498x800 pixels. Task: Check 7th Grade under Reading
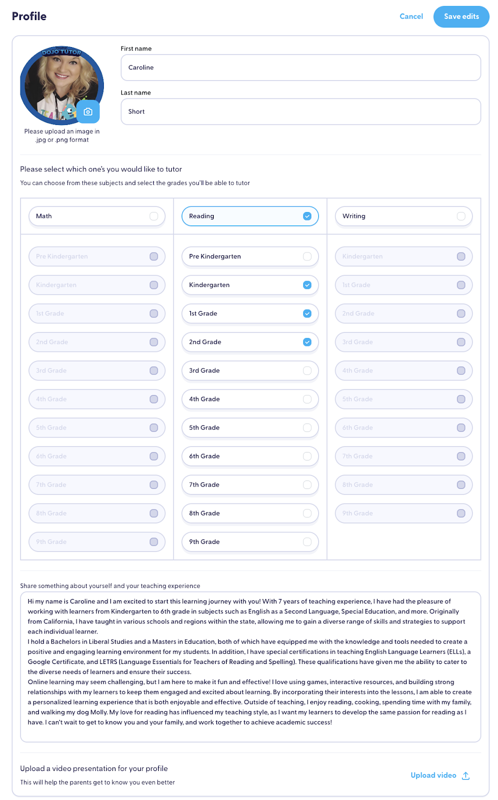[307, 484]
